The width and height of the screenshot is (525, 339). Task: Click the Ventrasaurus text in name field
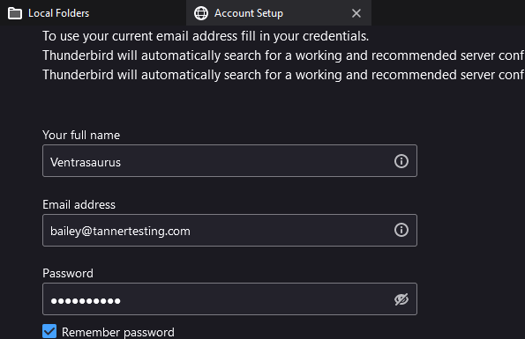pos(86,162)
